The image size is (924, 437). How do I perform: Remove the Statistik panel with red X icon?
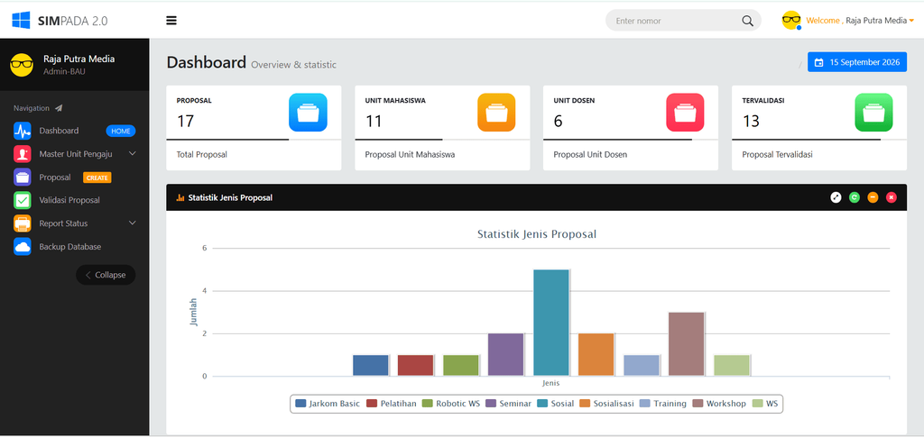pyautogui.click(x=891, y=197)
